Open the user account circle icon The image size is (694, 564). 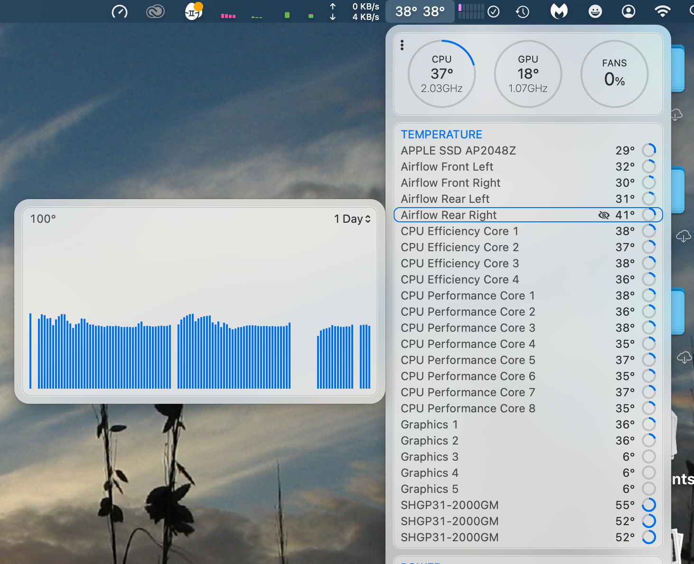628,11
